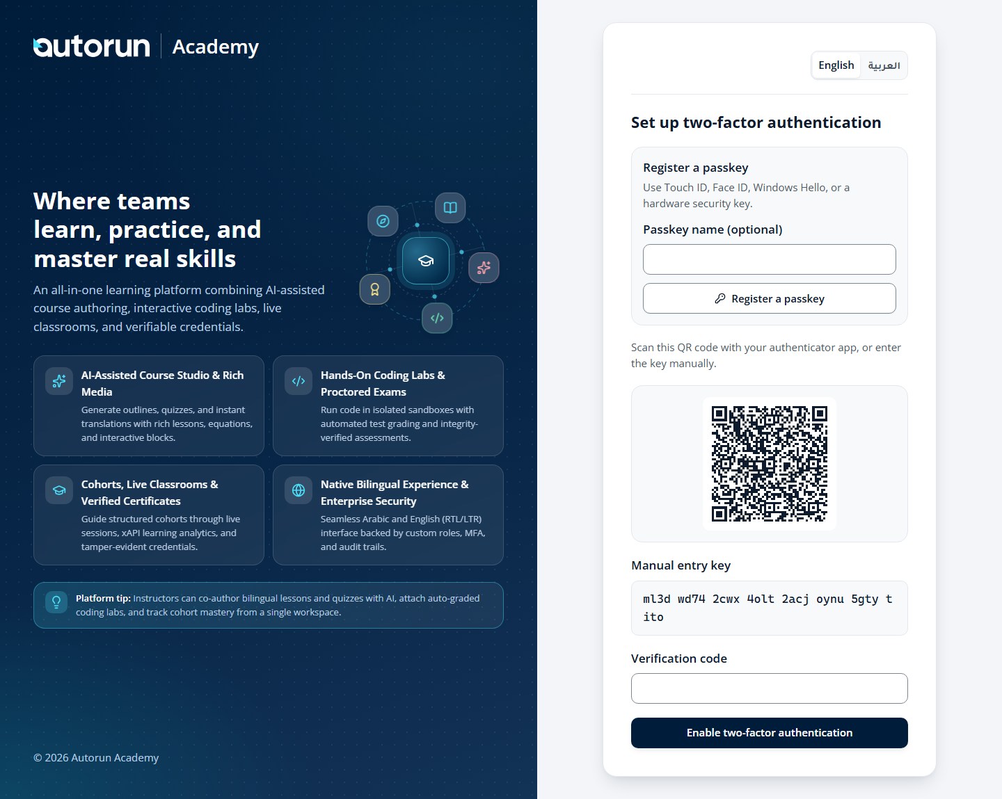Click the Cohorts, Live Classrooms & Verified Certificates heading
1002x799 pixels.
[150, 492]
